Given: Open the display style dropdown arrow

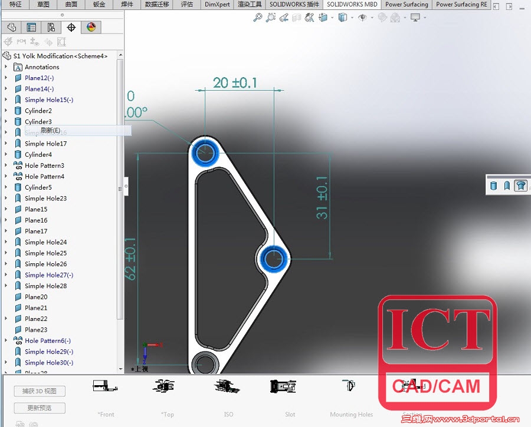Looking at the screenshot, I should pos(352,18).
